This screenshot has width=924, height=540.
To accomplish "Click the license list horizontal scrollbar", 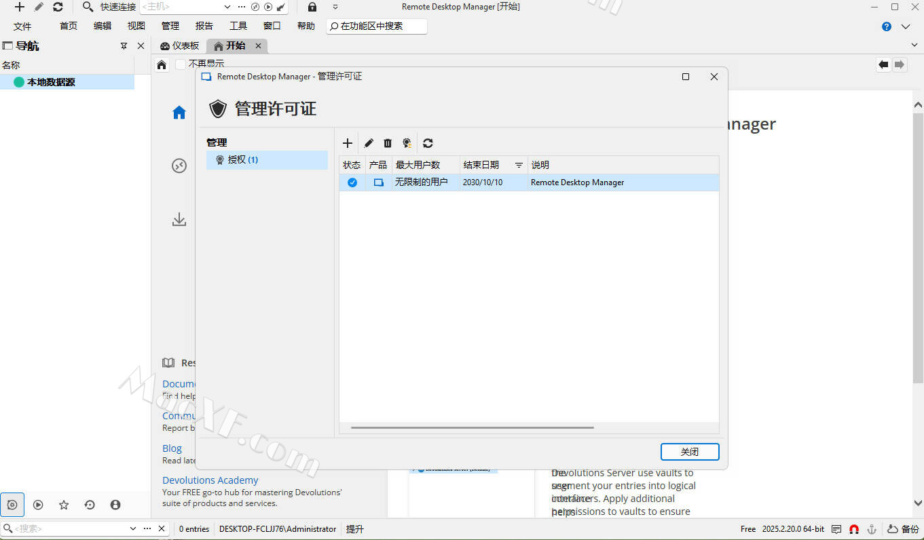I will coord(472,427).
